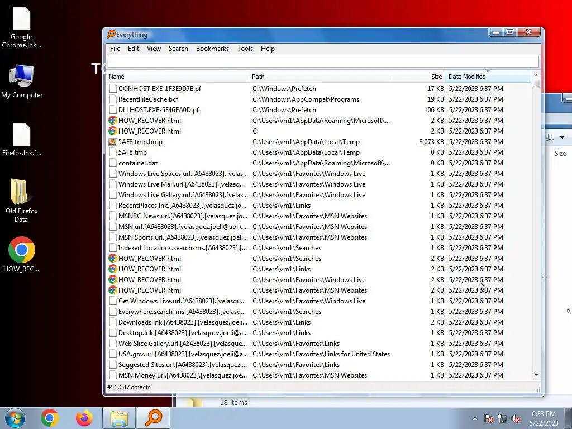Select the Indexed Locations.search-ms file row

(x=319, y=247)
